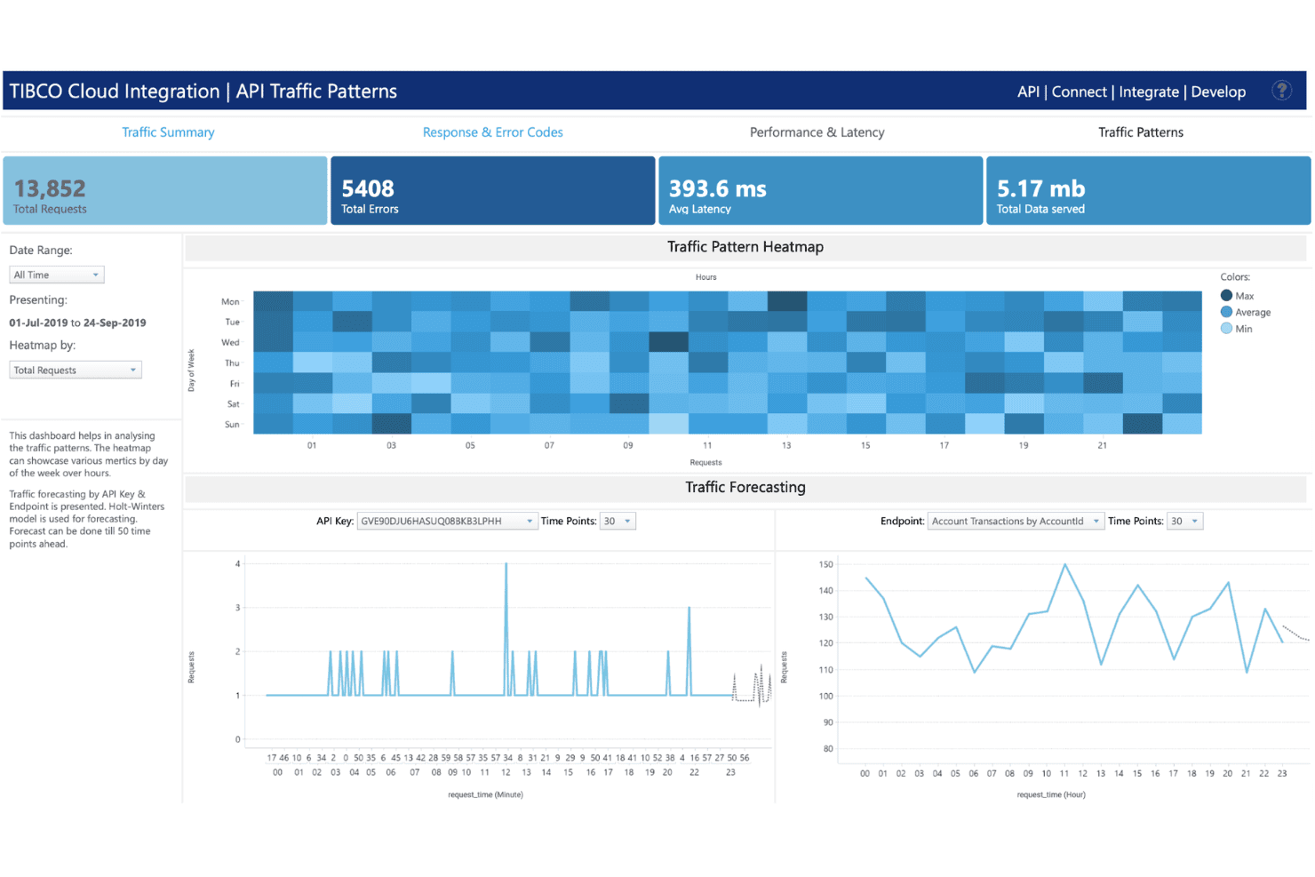
Task: Open the Heatmap by 'Total Requests' dropdown
Action: (76, 371)
